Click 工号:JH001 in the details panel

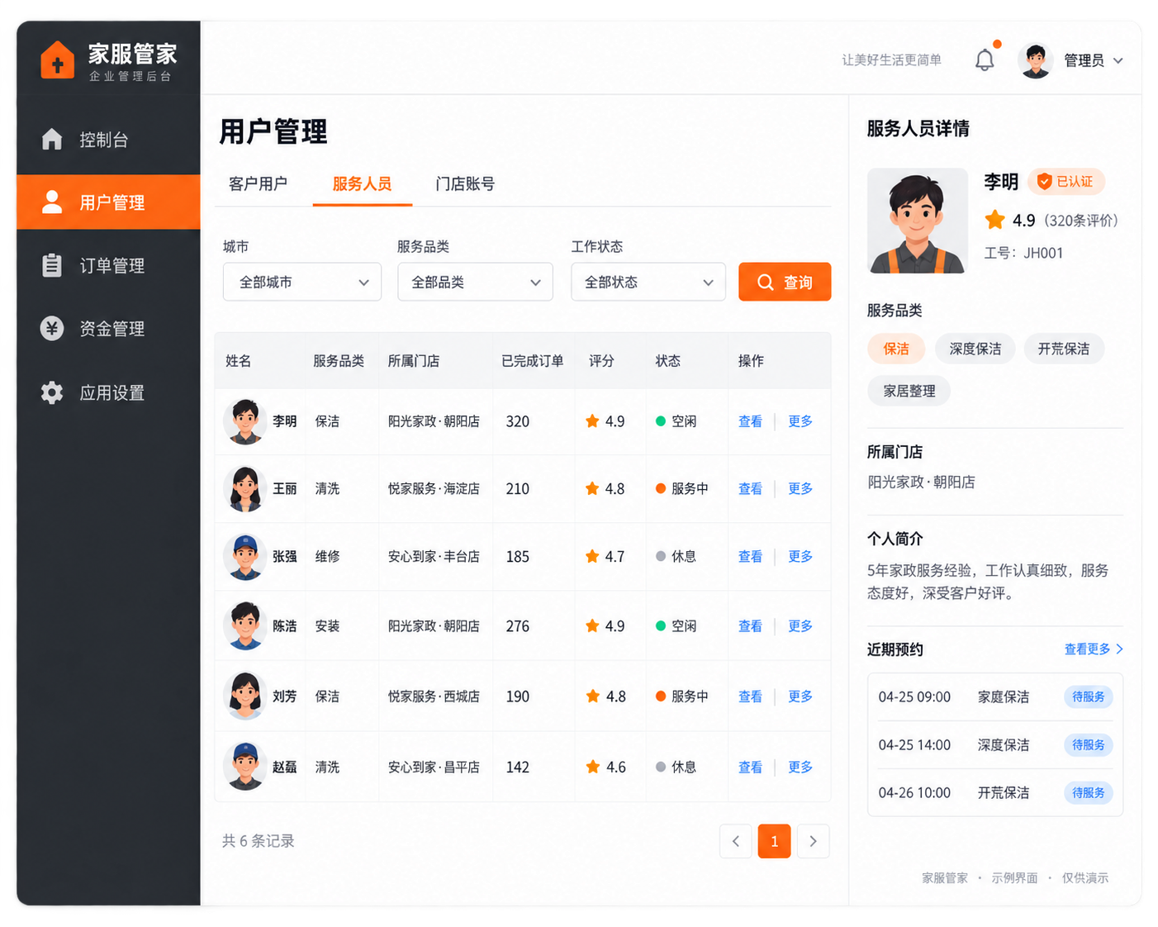tap(1023, 253)
